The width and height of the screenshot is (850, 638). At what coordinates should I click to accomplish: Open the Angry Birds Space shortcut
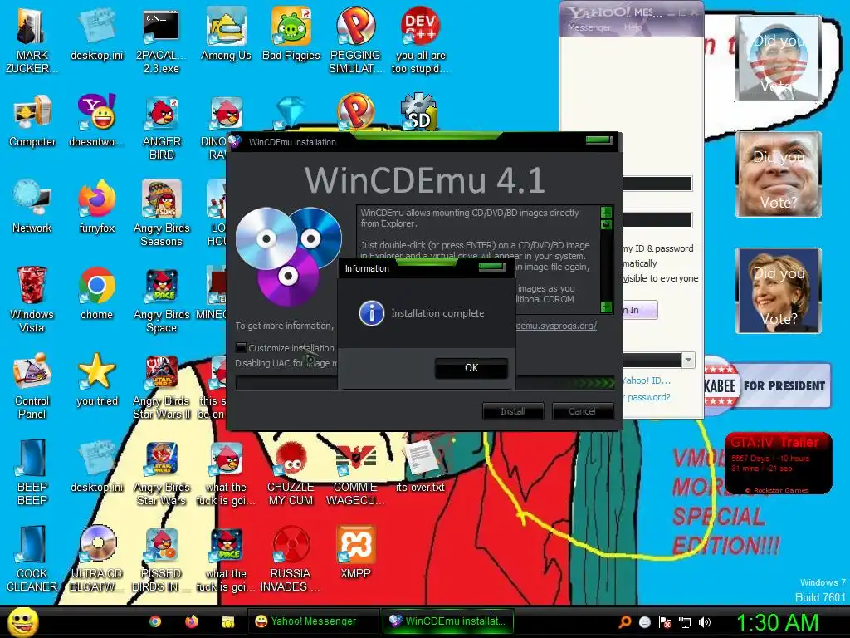161,299
